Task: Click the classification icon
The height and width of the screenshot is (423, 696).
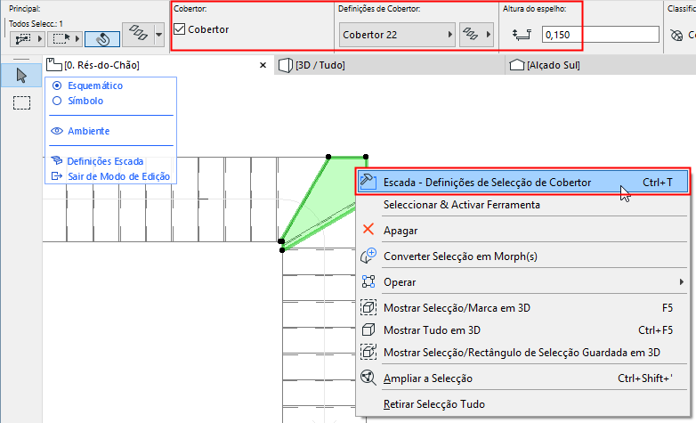Action: pyautogui.click(x=676, y=35)
